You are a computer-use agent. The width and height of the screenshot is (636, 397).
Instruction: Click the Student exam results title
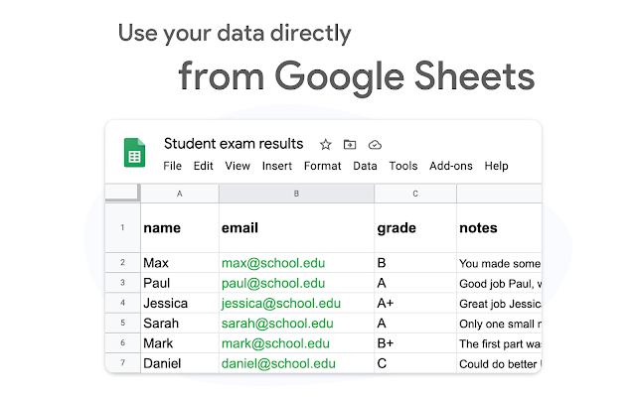point(234,144)
